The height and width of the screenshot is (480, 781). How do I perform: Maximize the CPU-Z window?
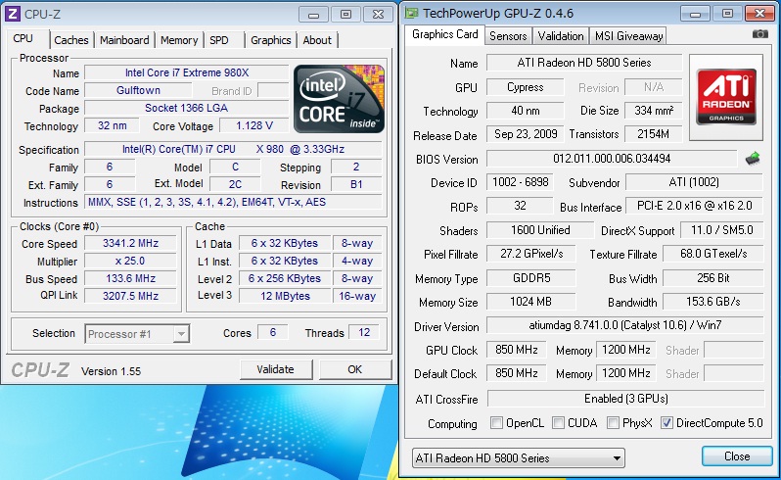[345, 15]
